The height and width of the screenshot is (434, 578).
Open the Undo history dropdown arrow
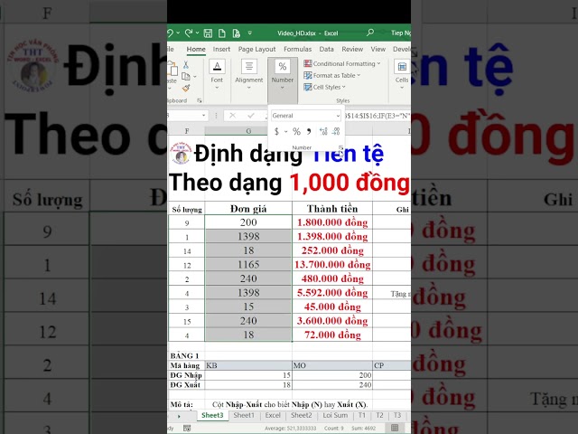[178, 33]
